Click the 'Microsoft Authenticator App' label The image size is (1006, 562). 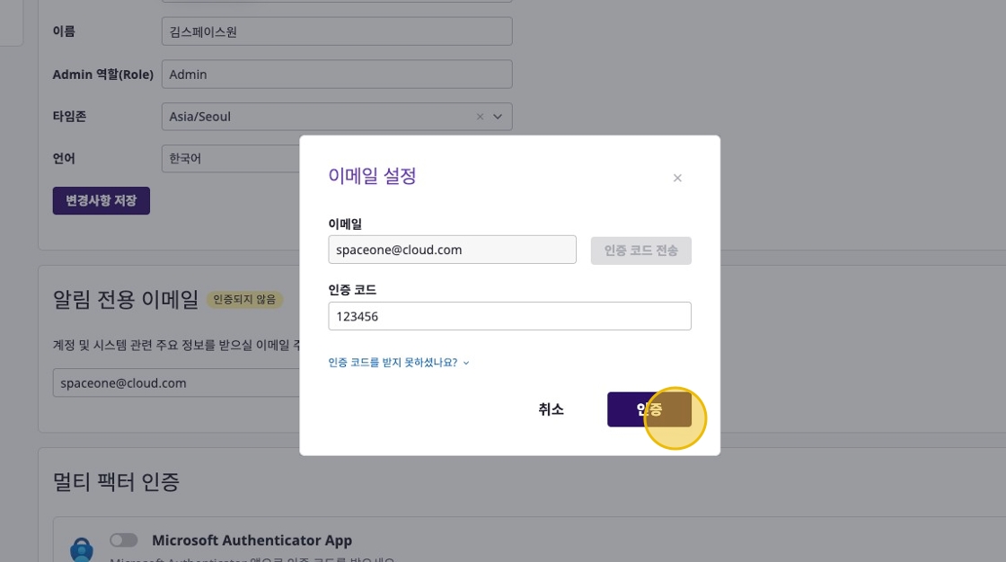pos(251,540)
